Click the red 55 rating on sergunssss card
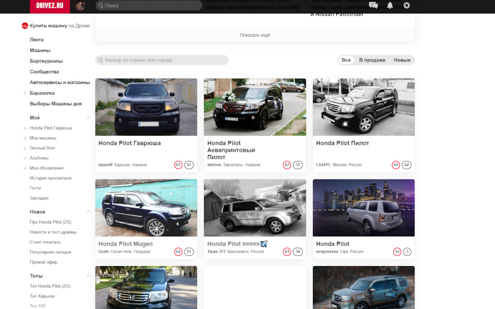Viewport: 495px width, 309px height. (x=397, y=252)
